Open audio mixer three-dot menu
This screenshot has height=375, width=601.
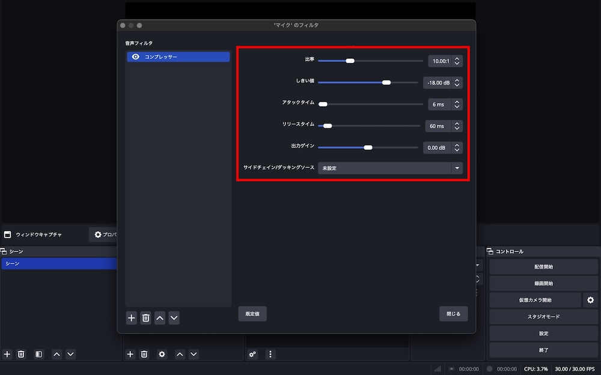270,355
